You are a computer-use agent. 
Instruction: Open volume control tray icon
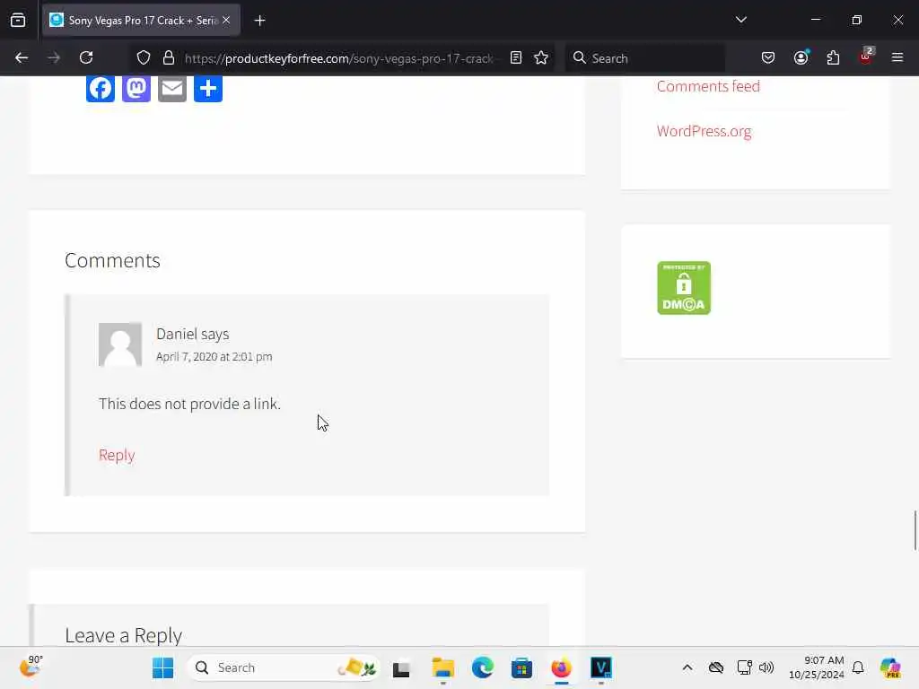(766, 667)
